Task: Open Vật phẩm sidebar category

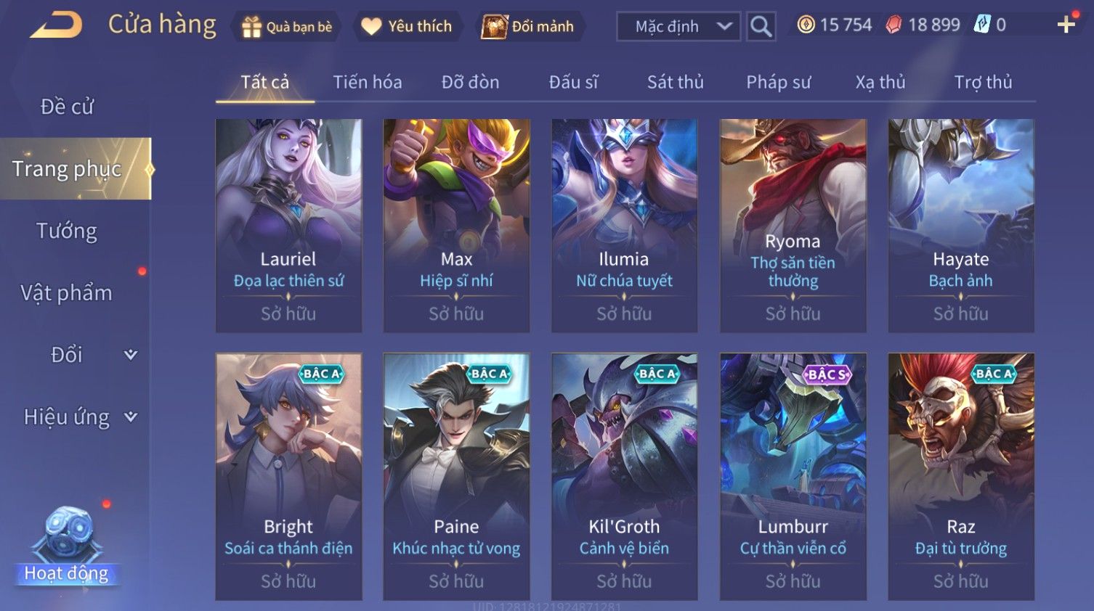Action: coord(67,293)
